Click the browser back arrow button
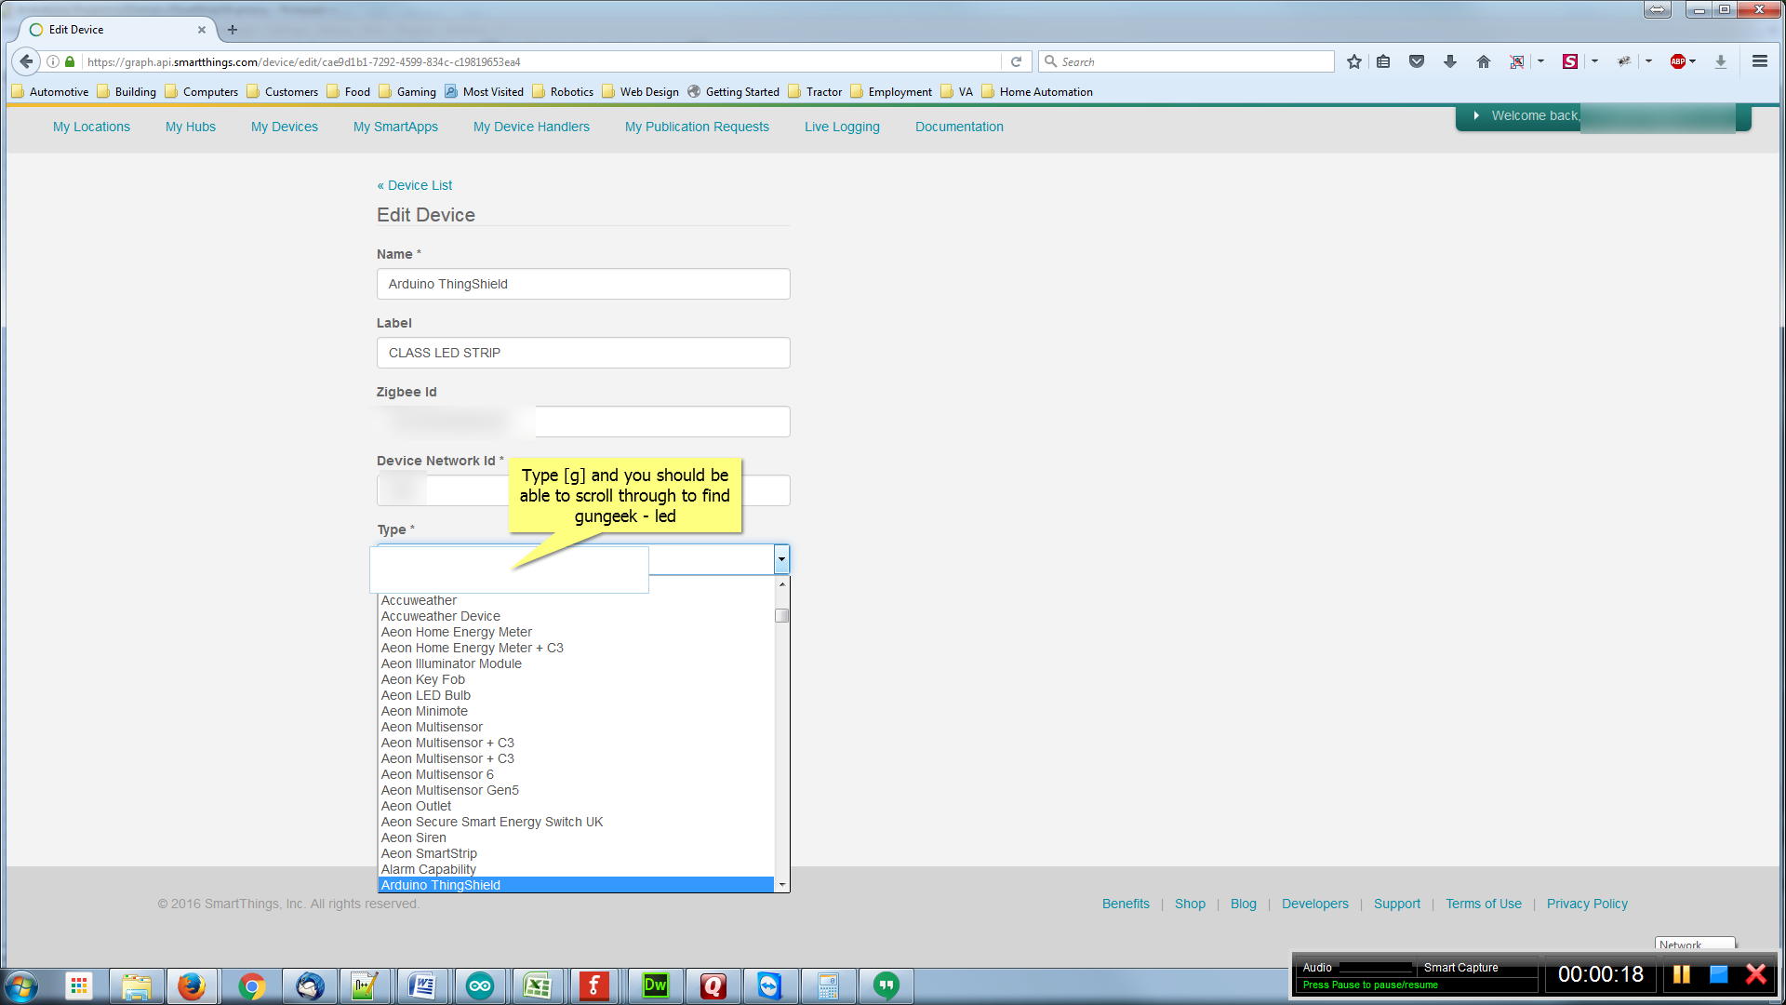Image resolution: width=1786 pixels, height=1005 pixels. coord(26,61)
